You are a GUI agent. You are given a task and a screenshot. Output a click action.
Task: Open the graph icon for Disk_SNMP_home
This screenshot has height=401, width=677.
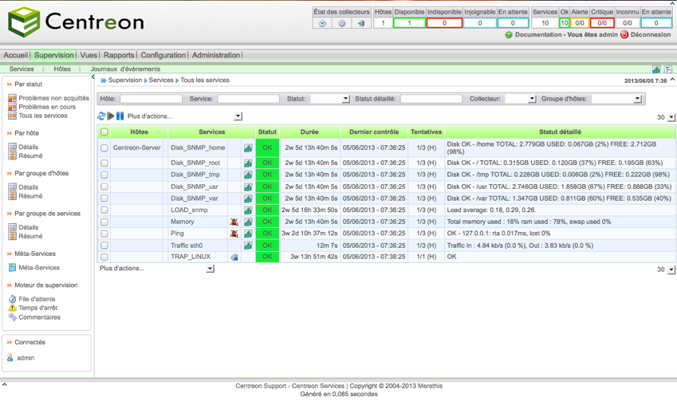[x=248, y=148]
